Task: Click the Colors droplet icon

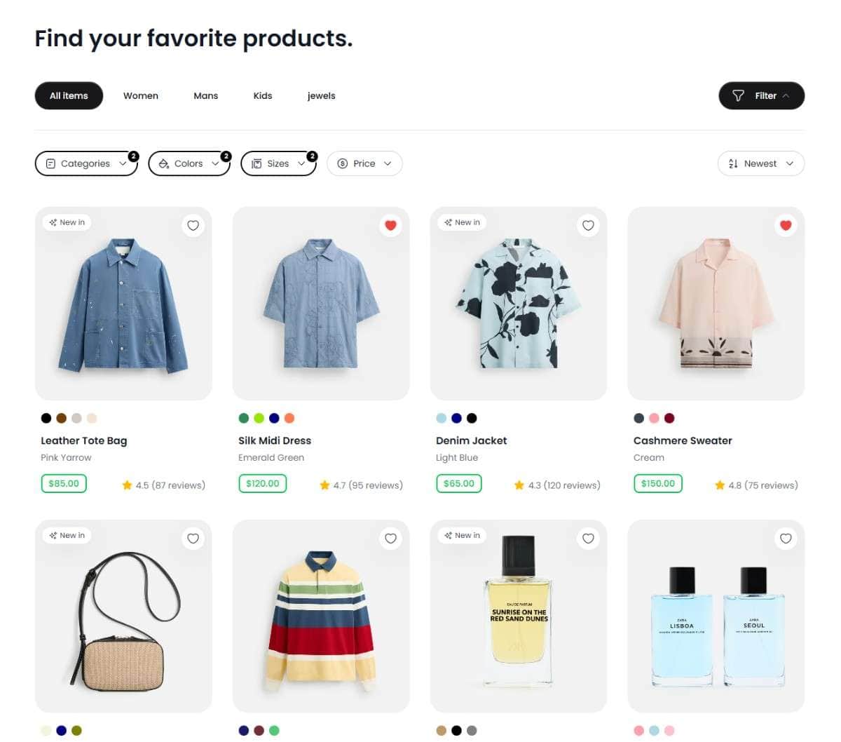Action: [163, 163]
